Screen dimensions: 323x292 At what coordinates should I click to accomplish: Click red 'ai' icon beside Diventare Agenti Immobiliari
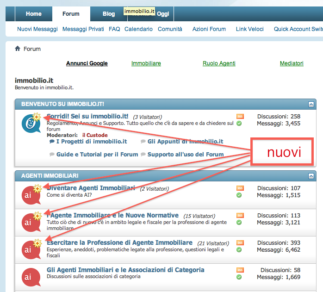coord(29,195)
